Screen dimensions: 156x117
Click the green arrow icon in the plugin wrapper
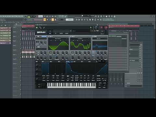coord(37,28)
